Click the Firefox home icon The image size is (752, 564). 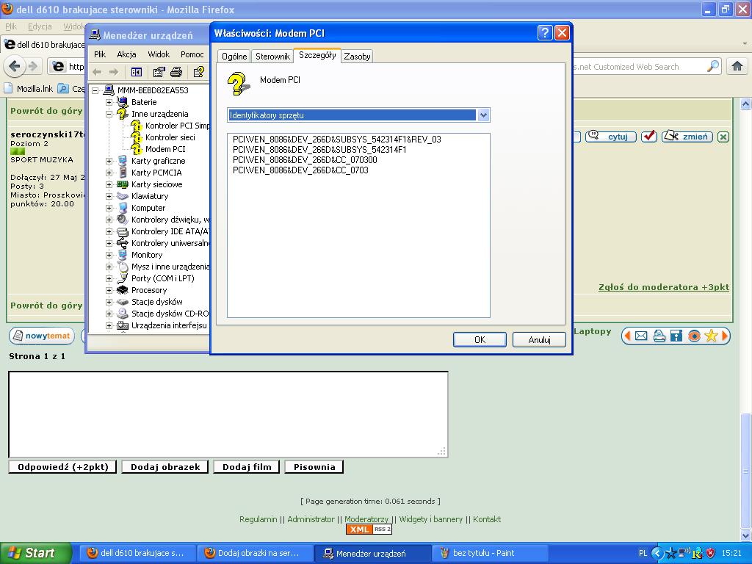tap(737, 66)
